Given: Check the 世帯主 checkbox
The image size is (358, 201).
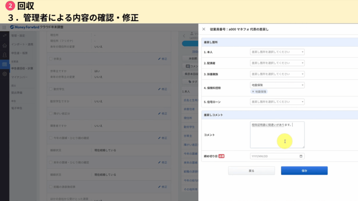Looking at the screenshot, I should click(x=51, y=59).
